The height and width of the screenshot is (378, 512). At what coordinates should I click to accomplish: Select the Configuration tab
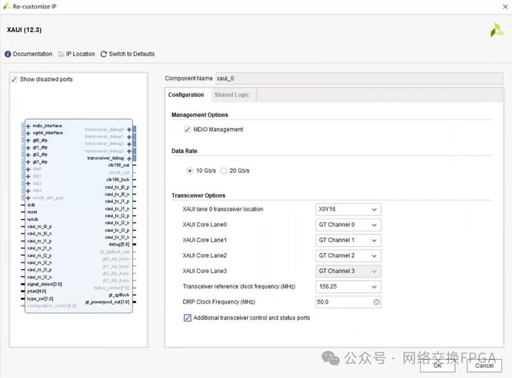186,95
